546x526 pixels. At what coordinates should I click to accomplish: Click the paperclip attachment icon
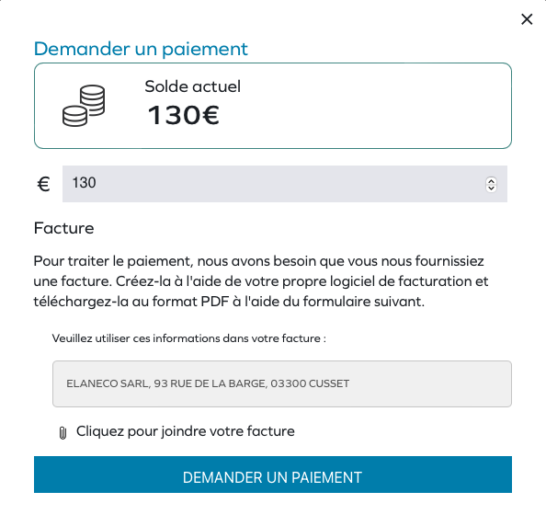point(63,432)
